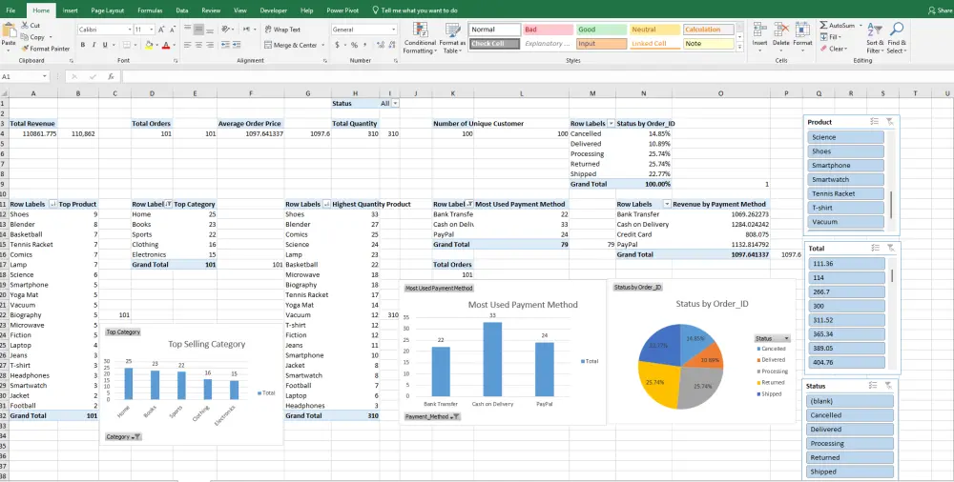Click Increase Decimal icon
Screen dimensions: 954x482
pyautogui.click(x=380, y=45)
